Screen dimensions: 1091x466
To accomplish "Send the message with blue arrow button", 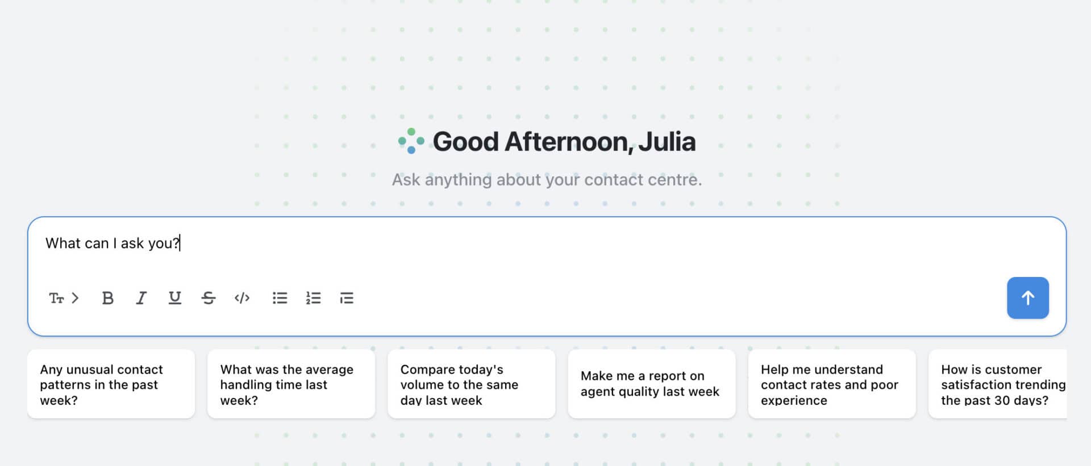I will click(x=1027, y=298).
